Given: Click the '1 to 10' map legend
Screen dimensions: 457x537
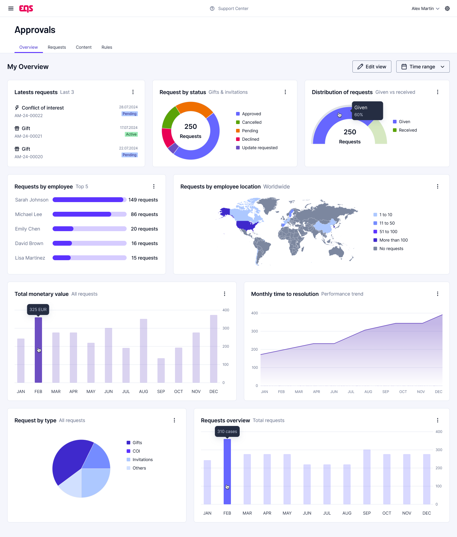Looking at the screenshot, I should [x=383, y=214].
